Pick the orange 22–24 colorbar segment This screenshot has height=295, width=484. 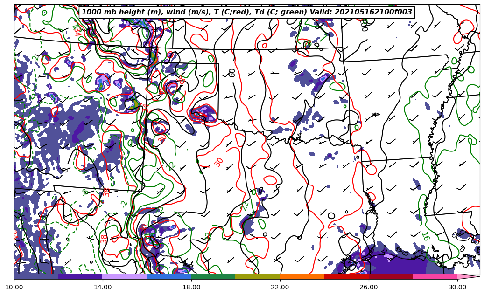302,276
